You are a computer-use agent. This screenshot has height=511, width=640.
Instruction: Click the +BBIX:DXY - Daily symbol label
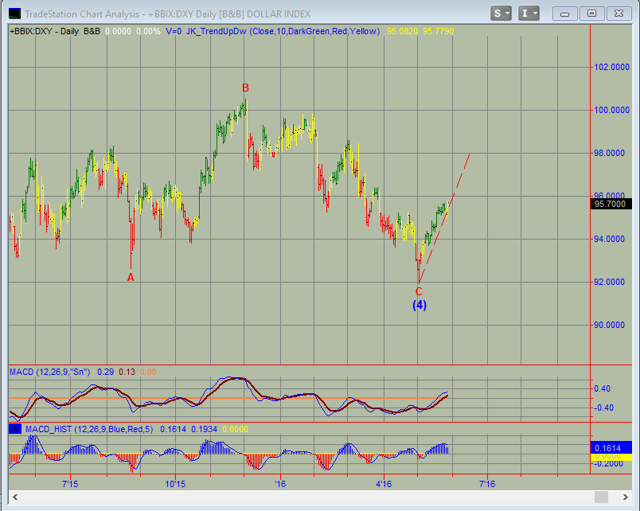44,31
